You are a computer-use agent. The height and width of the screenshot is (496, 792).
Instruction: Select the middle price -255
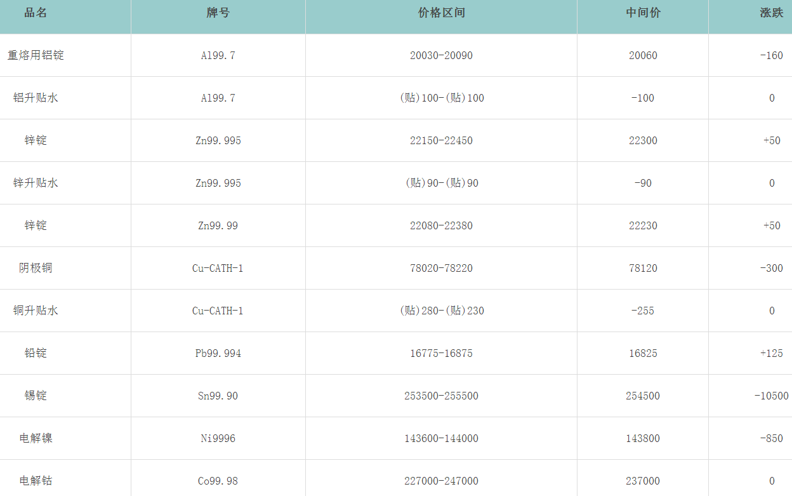[643, 311]
